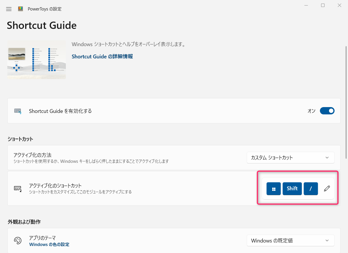Click the PowerToys icon in the title bar
Screen dimensions: 348x253
pos(20,9)
